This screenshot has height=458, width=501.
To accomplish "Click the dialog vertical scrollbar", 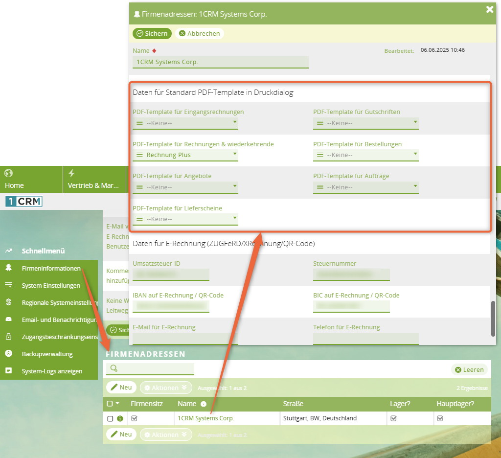I will [x=493, y=319].
